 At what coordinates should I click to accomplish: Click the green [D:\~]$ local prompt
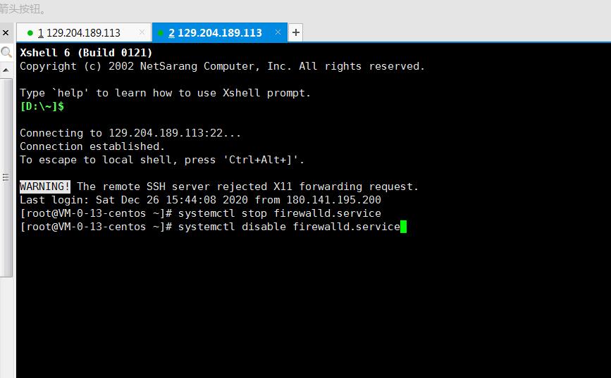coord(42,106)
